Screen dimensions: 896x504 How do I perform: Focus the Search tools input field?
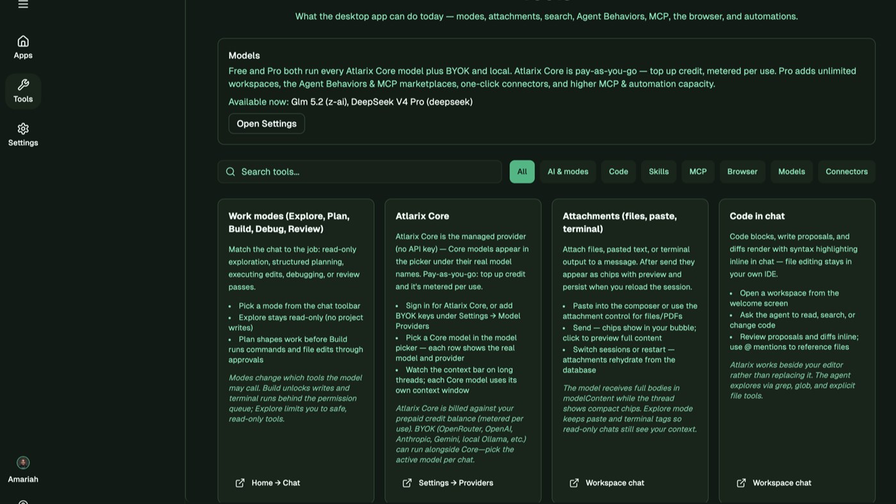point(360,172)
